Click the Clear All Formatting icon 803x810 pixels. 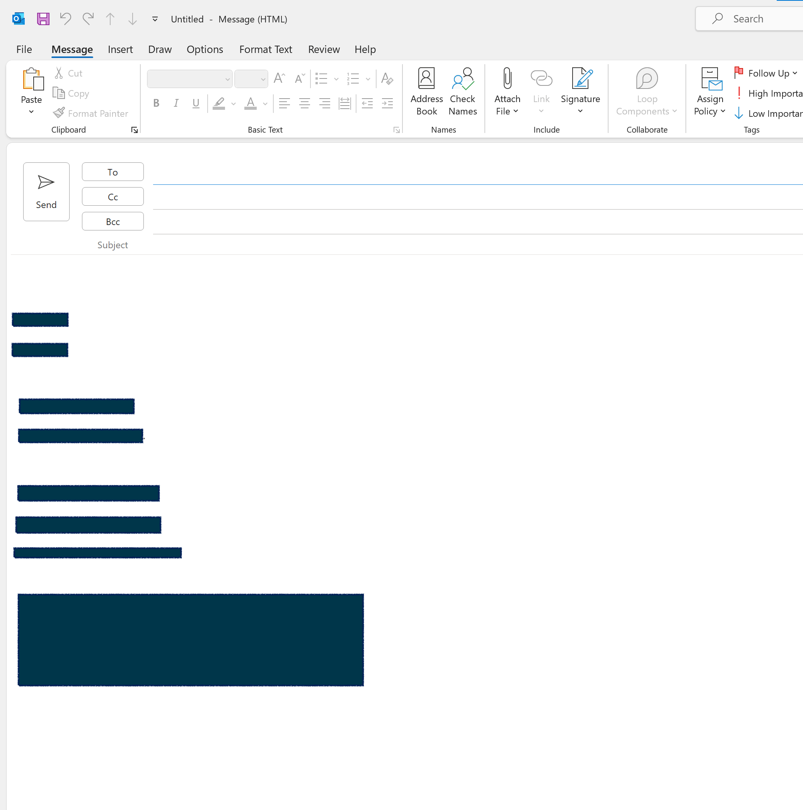pos(387,79)
